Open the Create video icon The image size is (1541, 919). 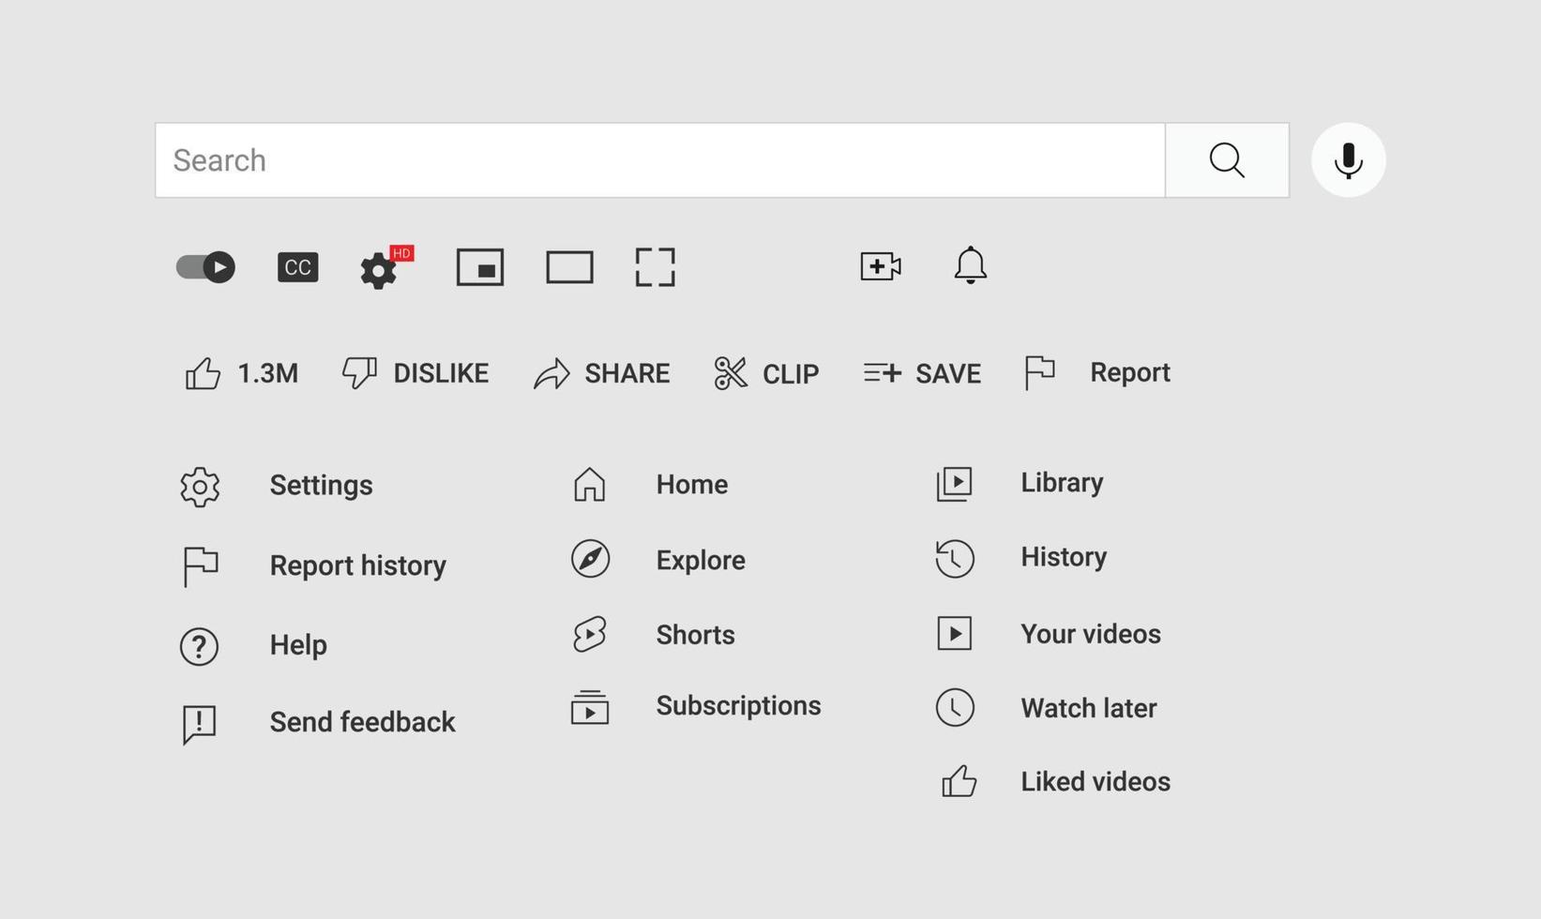pos(879,265)
